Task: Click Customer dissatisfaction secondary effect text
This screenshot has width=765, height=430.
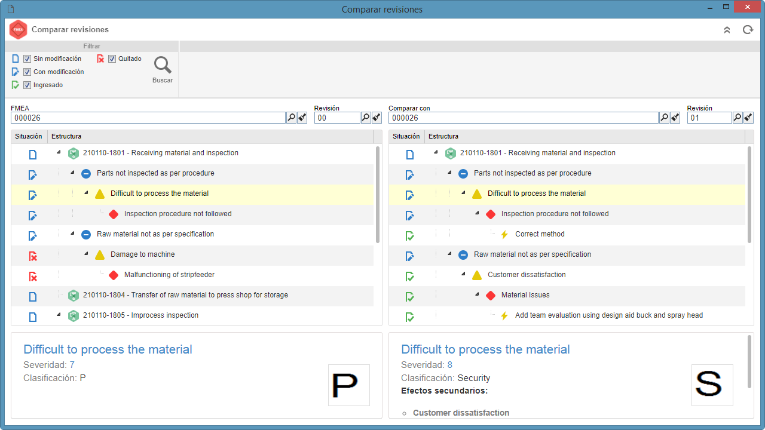Action: coord(461,413)
